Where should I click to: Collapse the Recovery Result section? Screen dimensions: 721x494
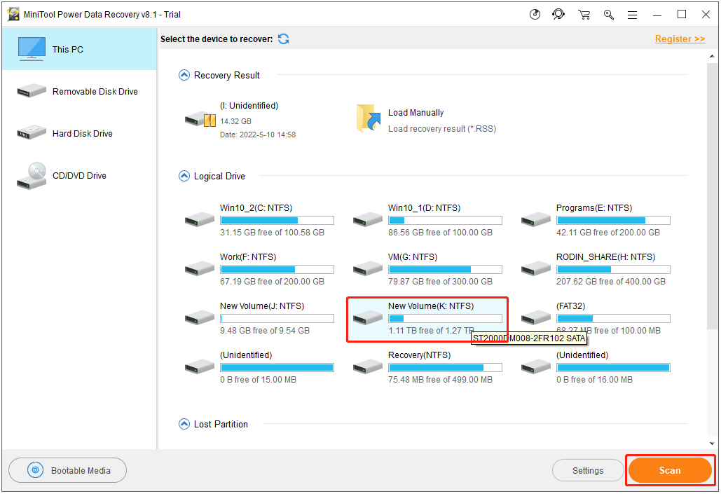pos(184,75)
